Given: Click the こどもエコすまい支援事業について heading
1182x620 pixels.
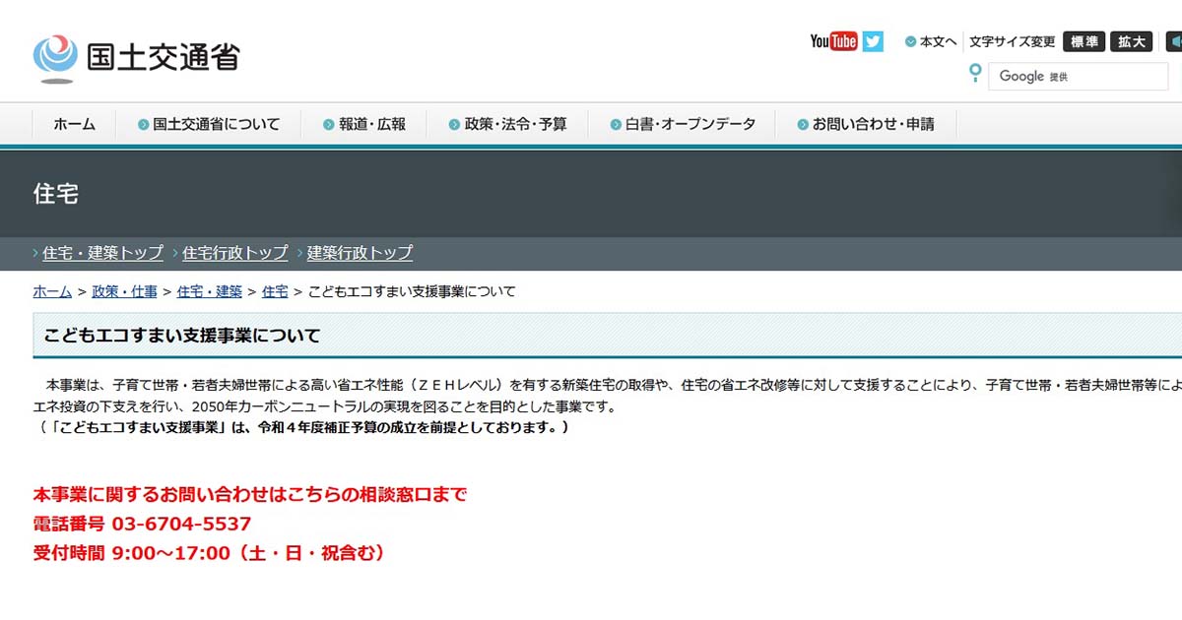Looking at the screenshot, I should point(182,336).
